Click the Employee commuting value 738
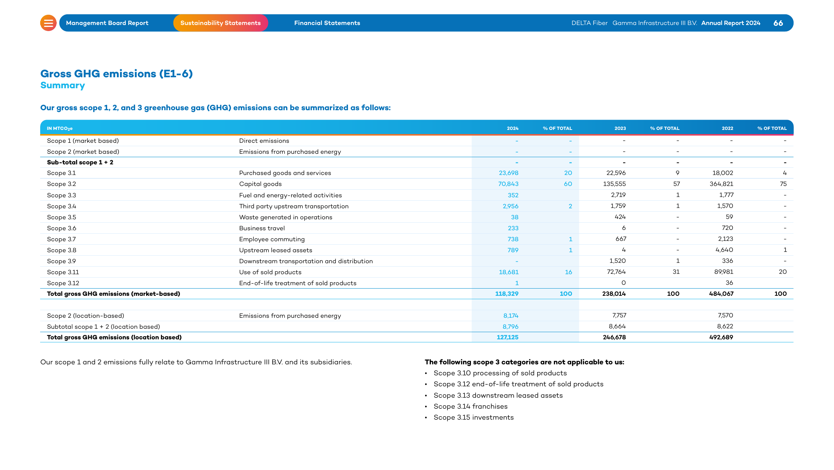This screenshot has height=470, width=834. tap(513, 239)
